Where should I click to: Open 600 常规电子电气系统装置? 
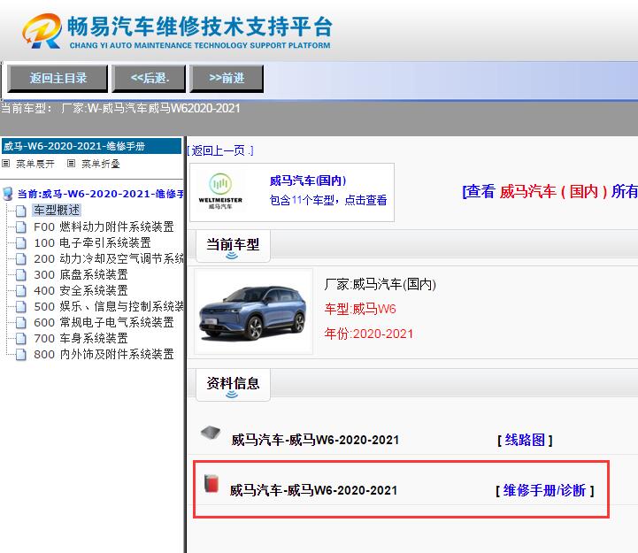(x=104, y=322)
